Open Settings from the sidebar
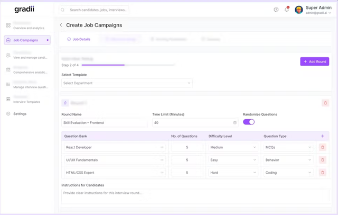 coord(20,114)
